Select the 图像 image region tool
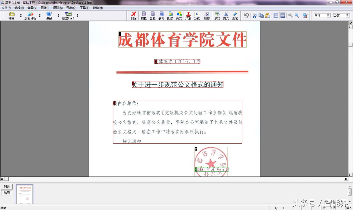Screen dimensions: 353x210 click(x=170, y=16)
